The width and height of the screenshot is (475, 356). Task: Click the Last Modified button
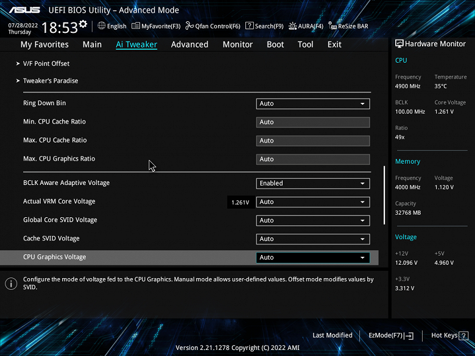(x=332, y=335)
